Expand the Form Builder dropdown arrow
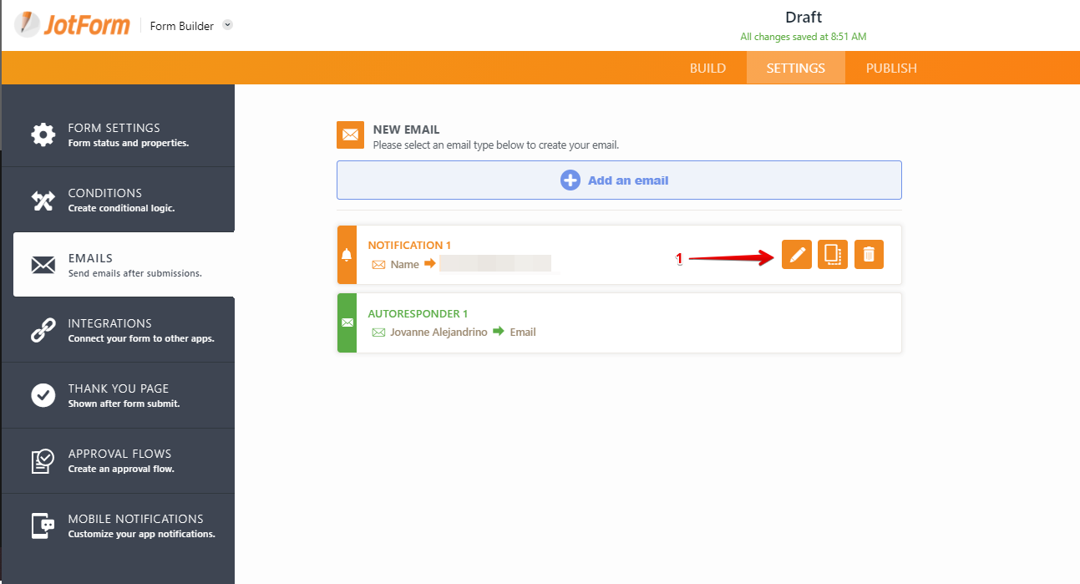Image resolution: width=1080 pixels, height=584 pixels. [x=228, y=25]
